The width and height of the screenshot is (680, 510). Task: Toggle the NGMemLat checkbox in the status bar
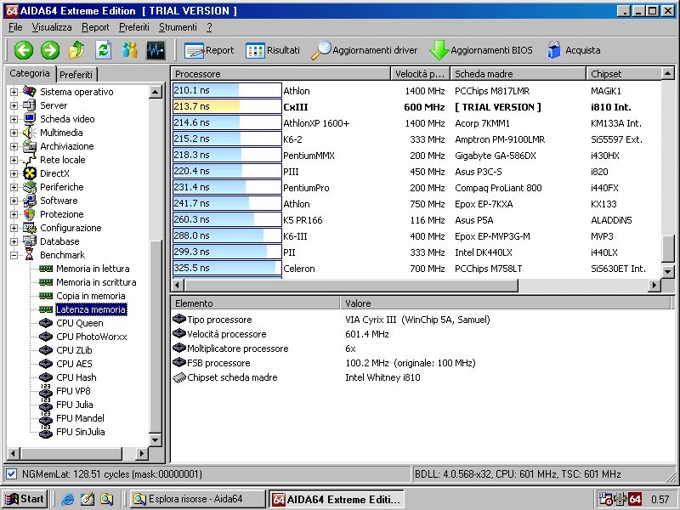11,473
